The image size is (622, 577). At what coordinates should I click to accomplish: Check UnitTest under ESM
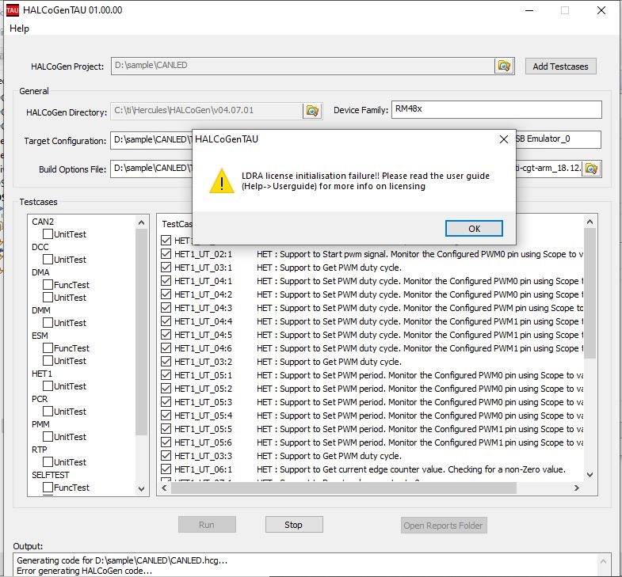pyautogui.click(x=48, y=361)
